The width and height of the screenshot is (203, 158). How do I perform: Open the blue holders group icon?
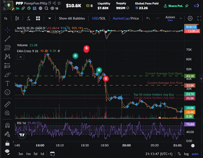click(x=35, y=8)
